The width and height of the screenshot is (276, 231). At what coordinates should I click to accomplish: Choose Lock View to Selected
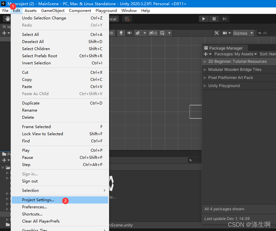pos(60,134)
